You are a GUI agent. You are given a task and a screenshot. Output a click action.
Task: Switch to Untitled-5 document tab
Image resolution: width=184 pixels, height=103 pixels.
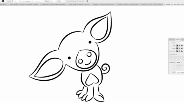coord(152,4)
